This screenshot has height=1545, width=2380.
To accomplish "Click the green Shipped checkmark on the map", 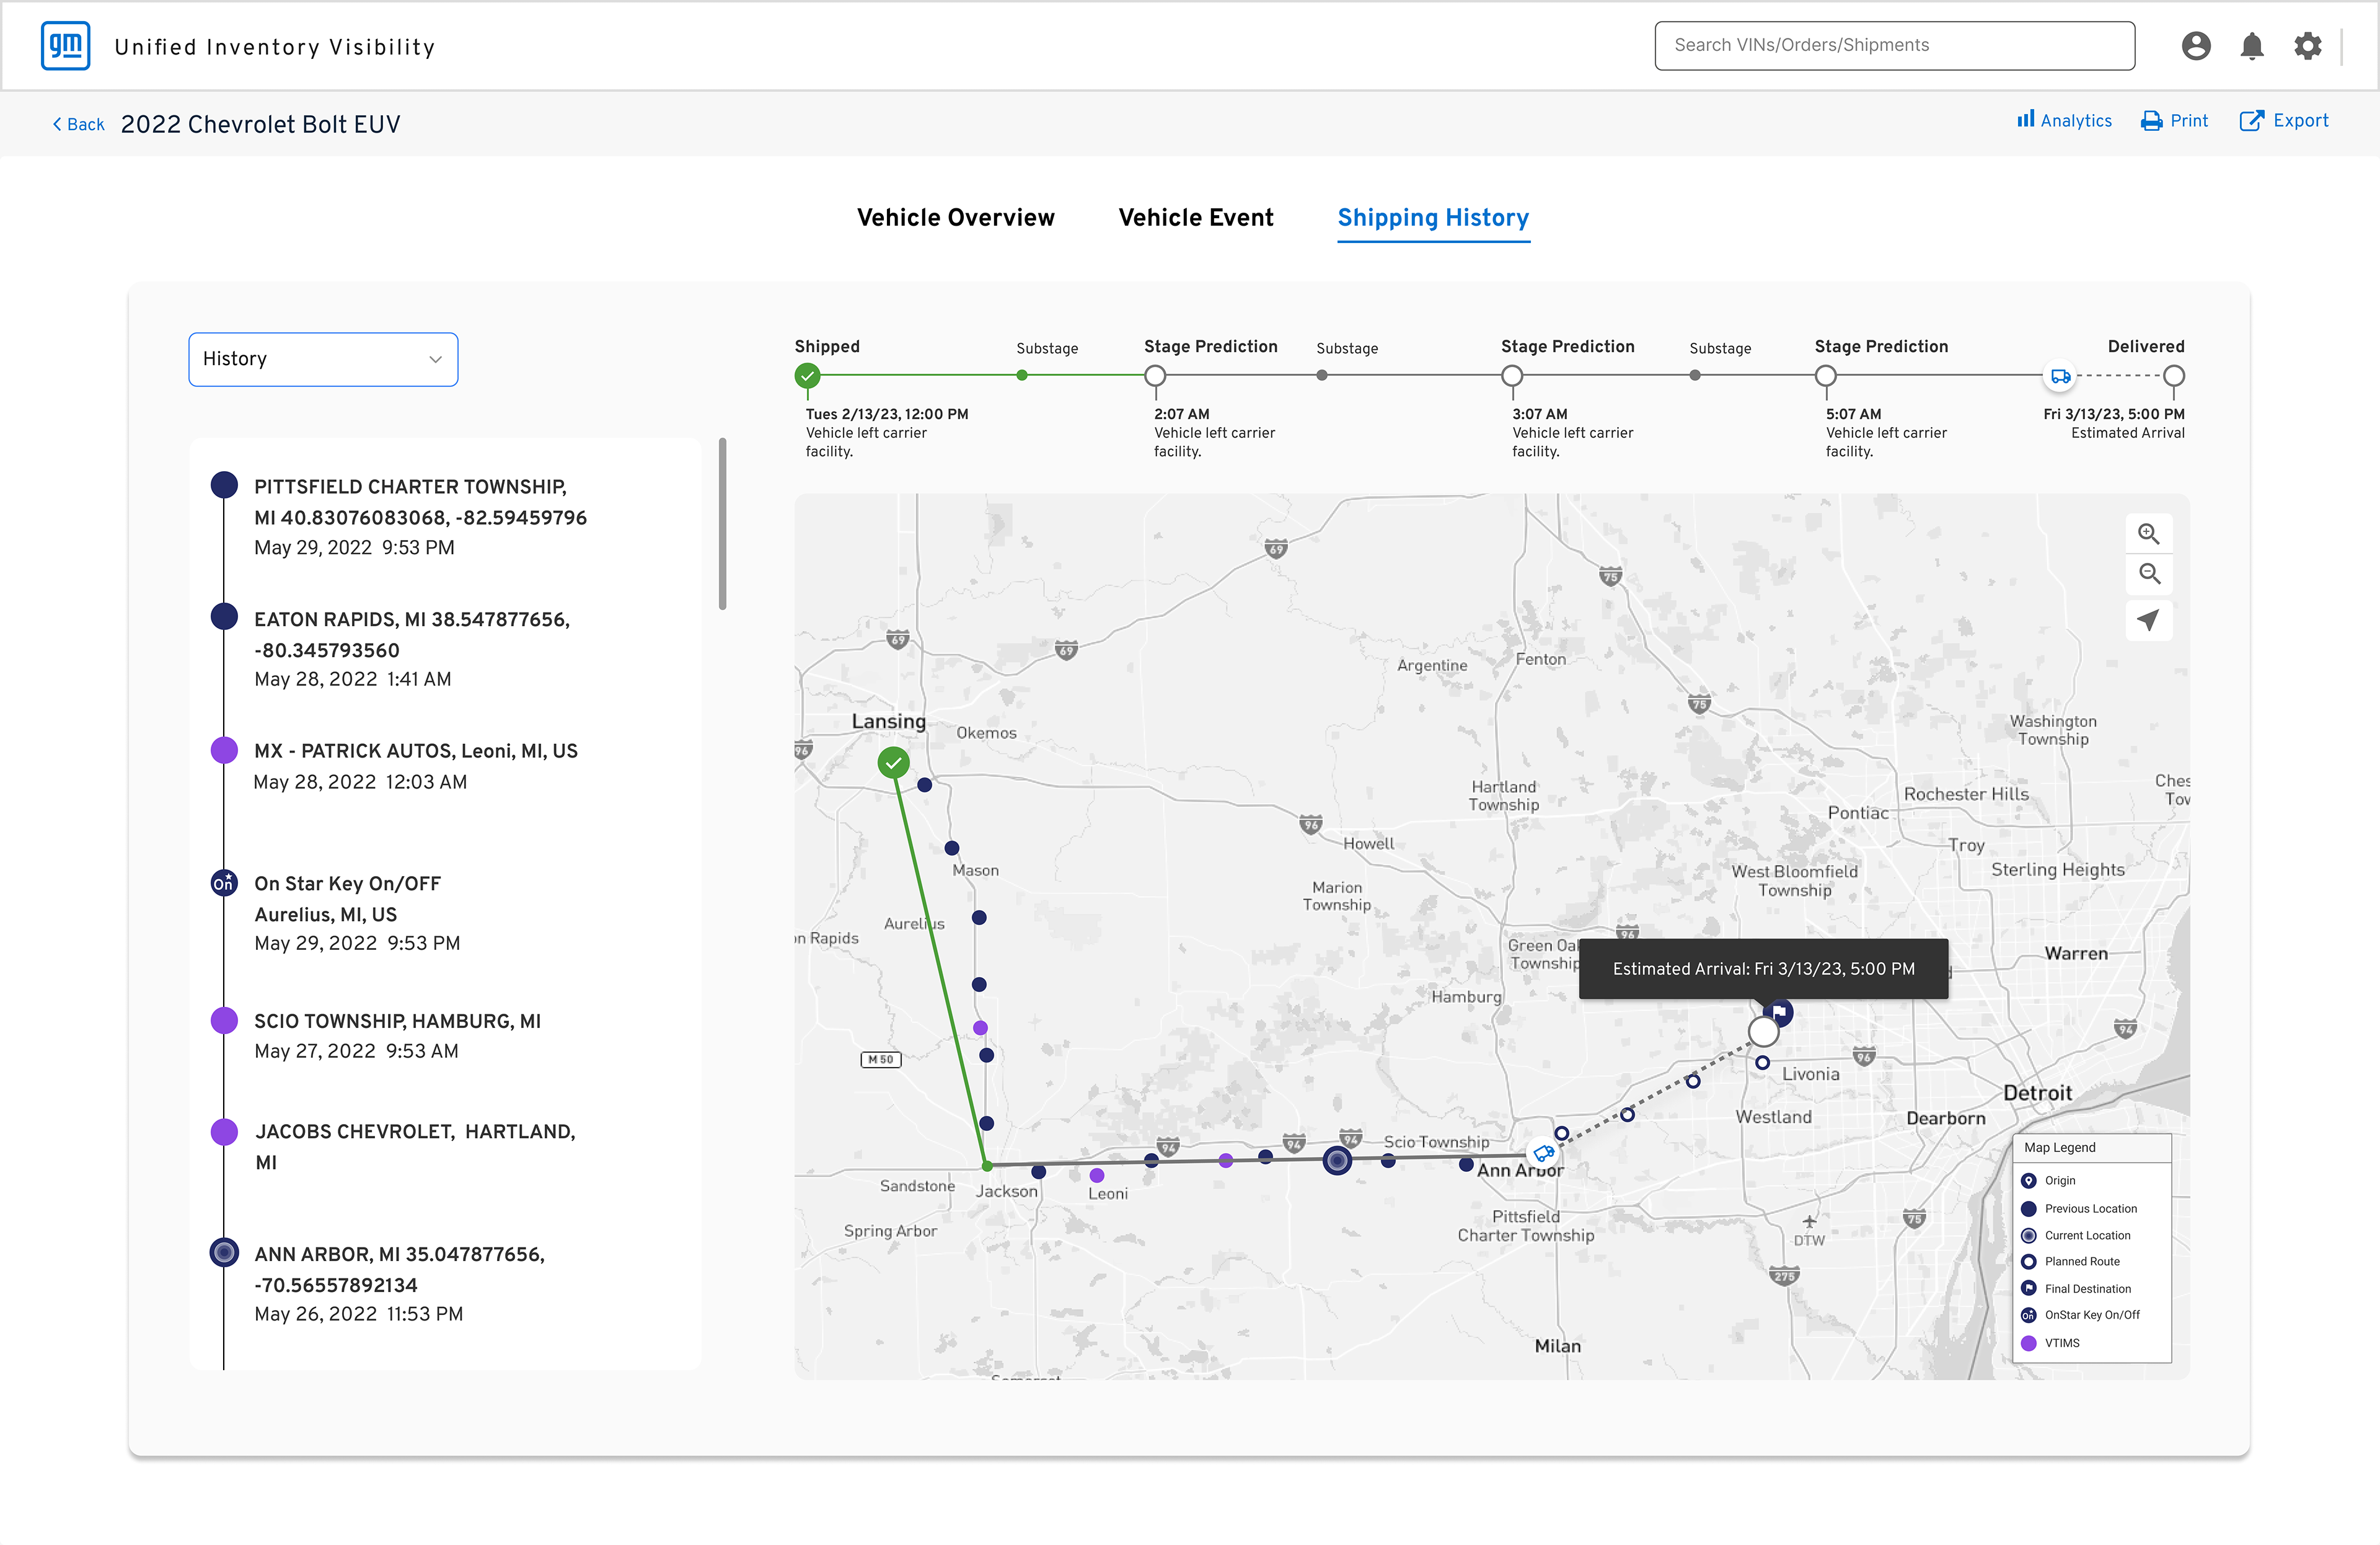I will pos(893,763).
